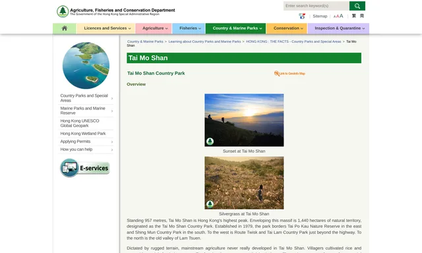Select the largest font size A
The height and width of the screenshot is (253, 422).
[342, 16]
